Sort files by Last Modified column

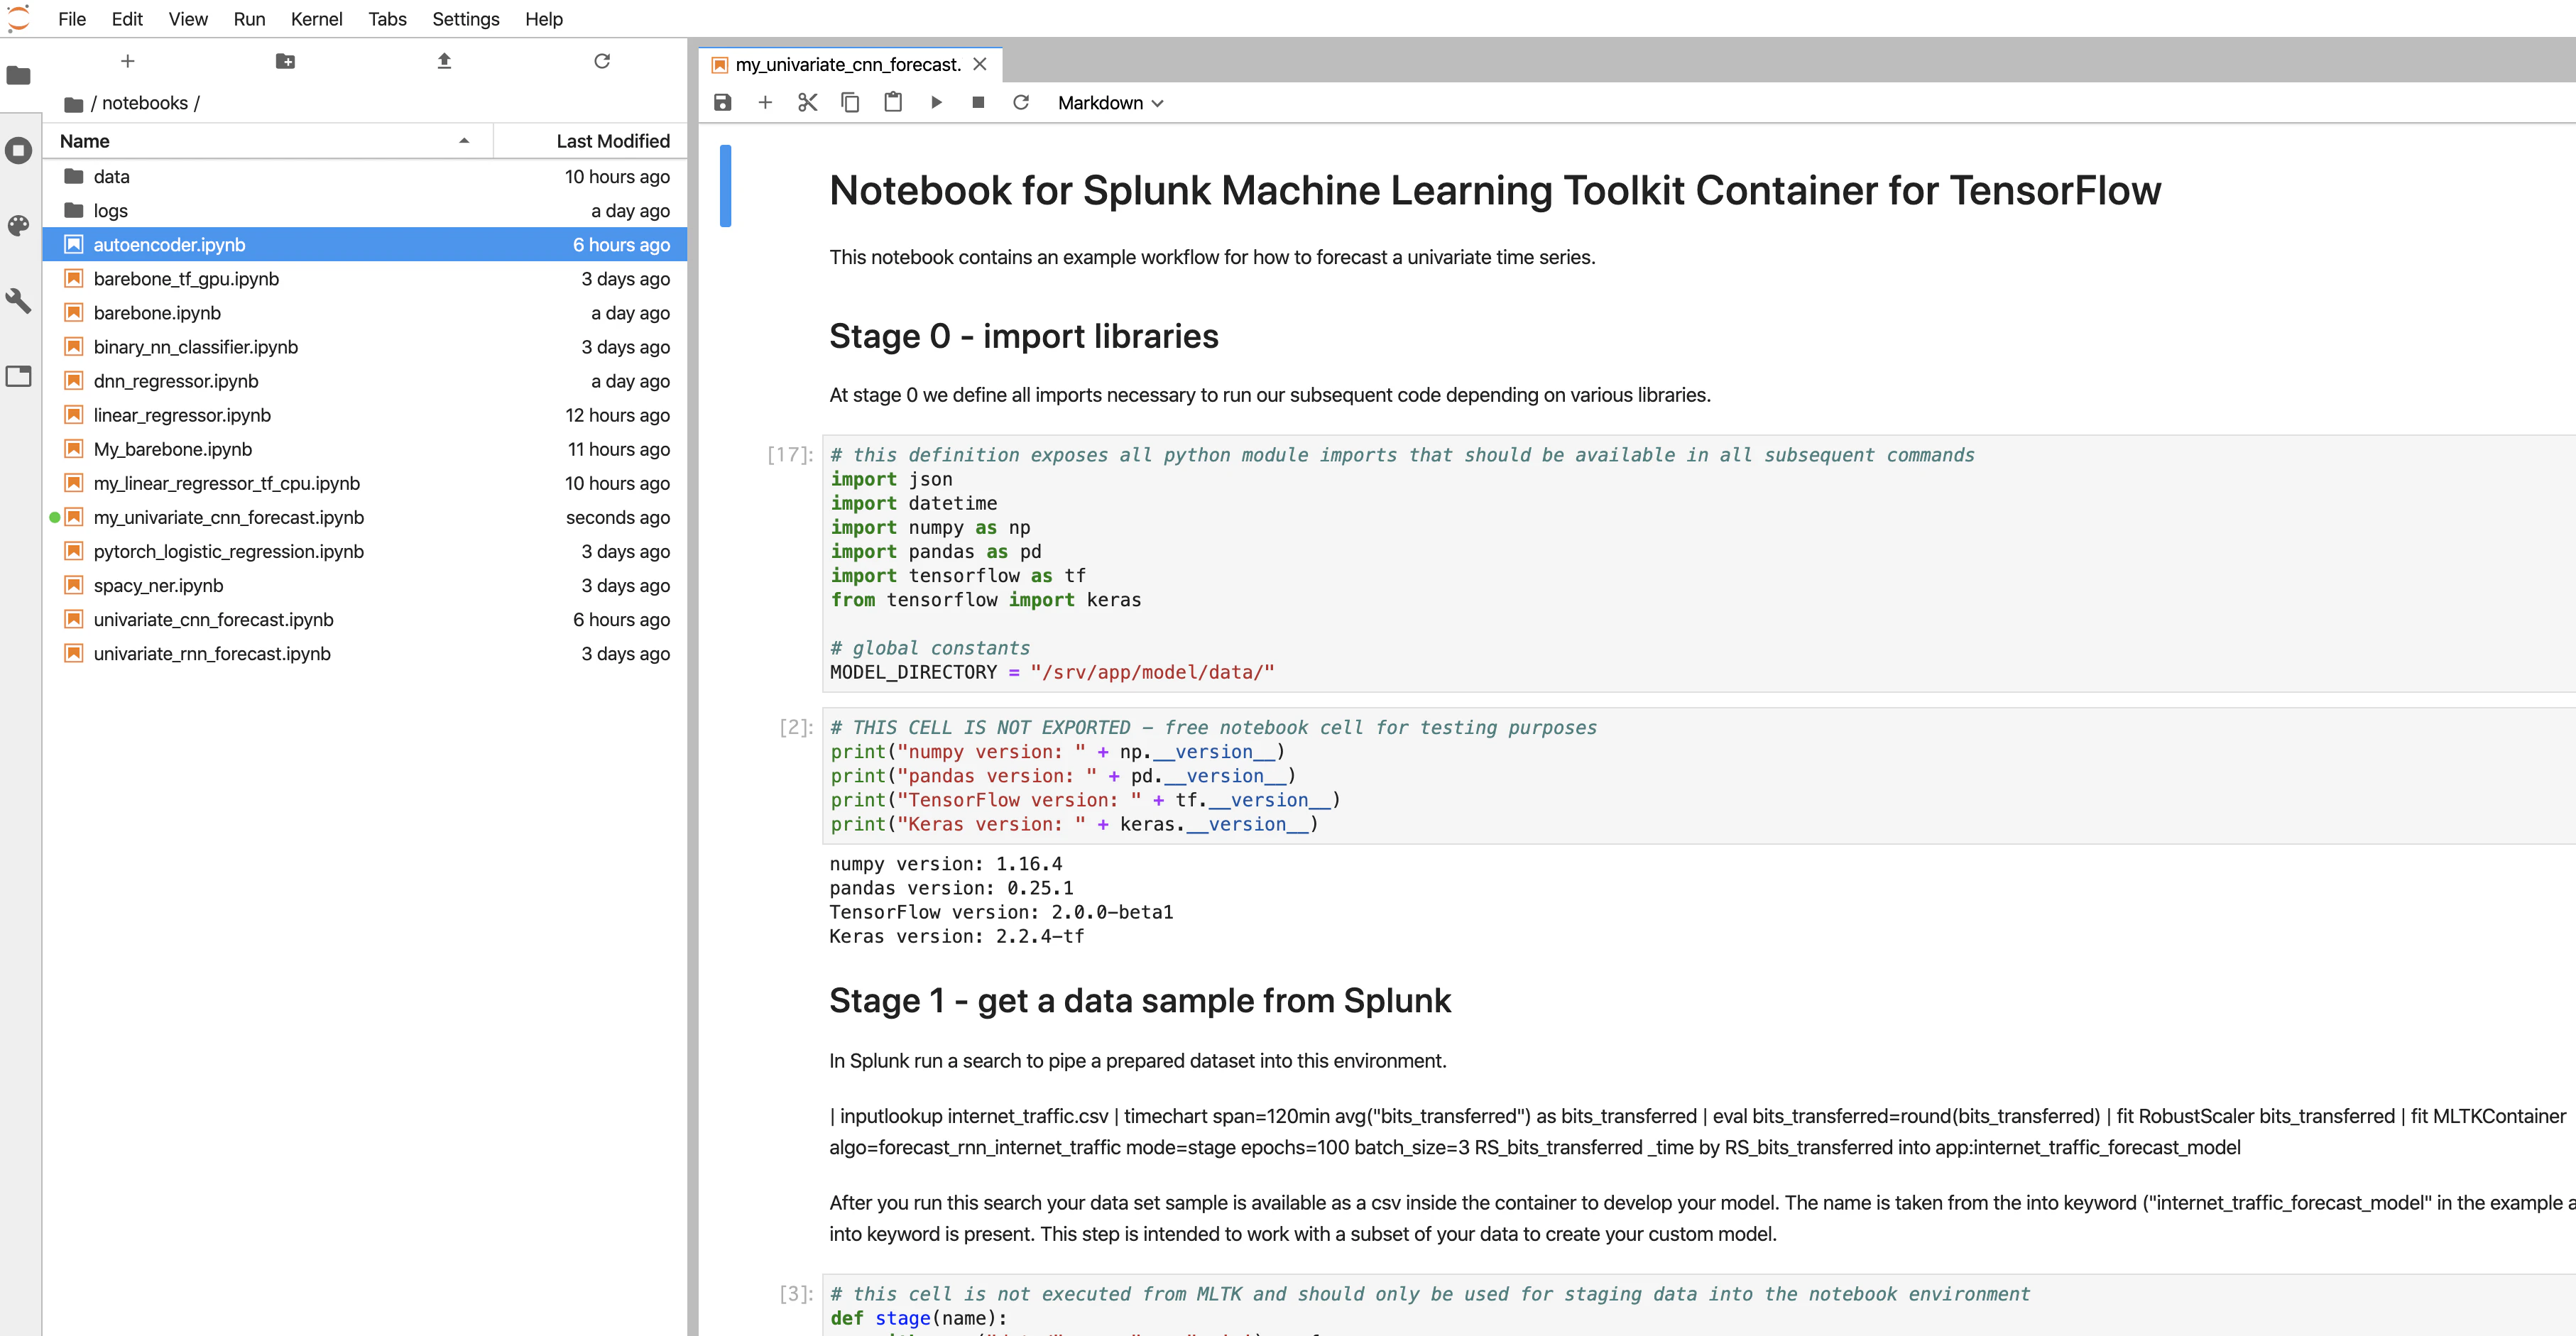pyautogui.click(x=591, y=141)
